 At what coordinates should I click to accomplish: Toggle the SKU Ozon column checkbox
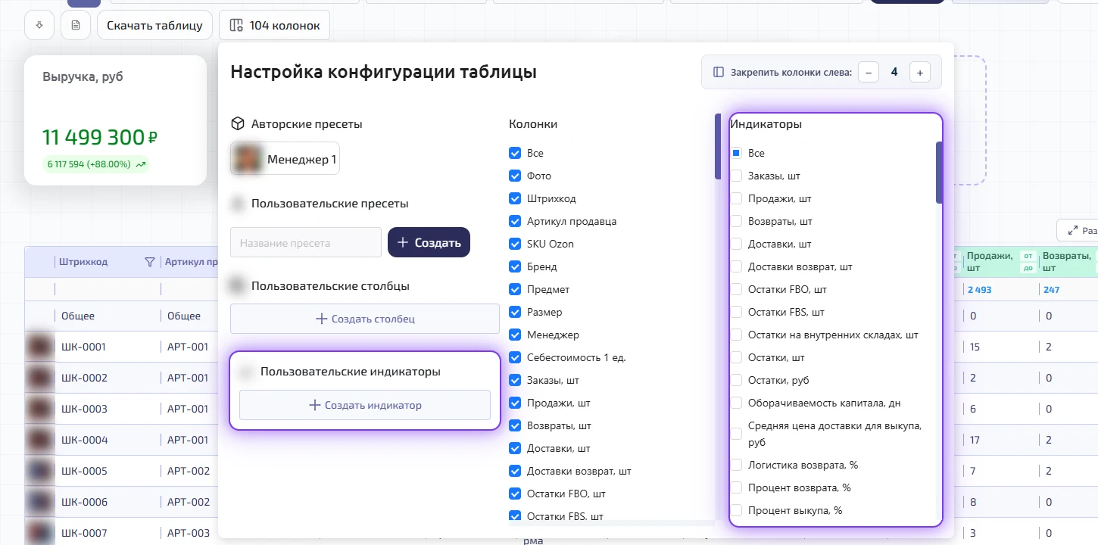click(x=515, y=244)
